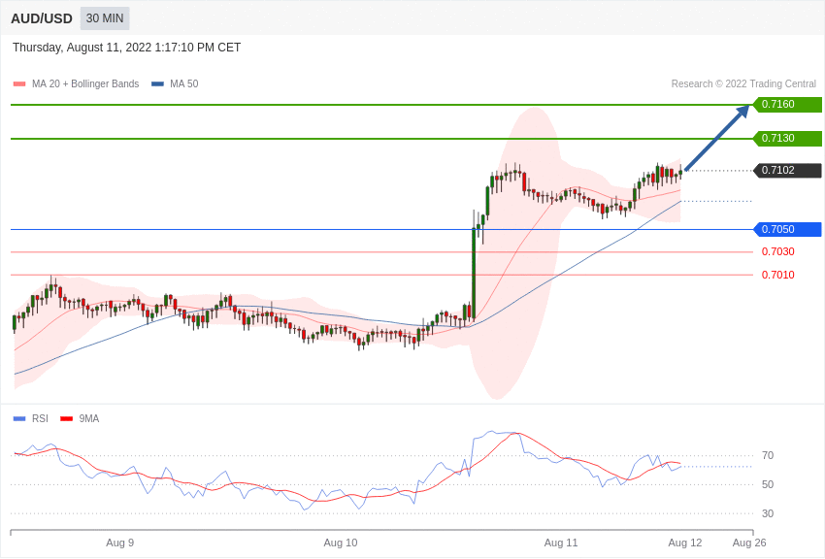The image size is (825, 559).
Task: Click the 0.7030 support level label
Action: pos(778,252)
